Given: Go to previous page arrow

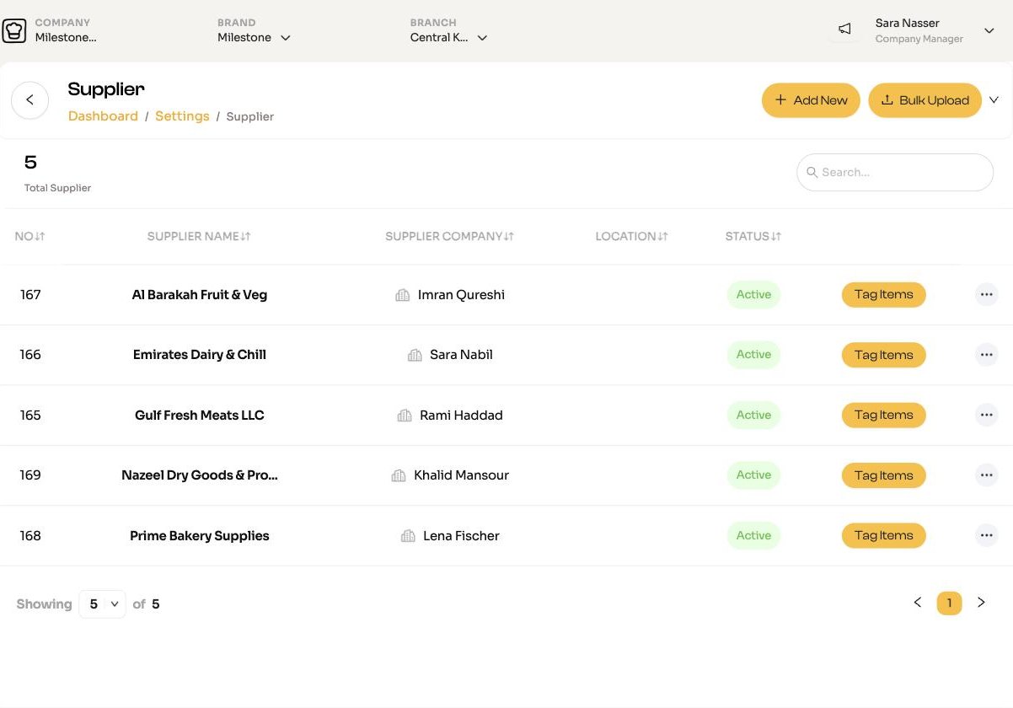Looking at the screenshot, I should point(918,603).
